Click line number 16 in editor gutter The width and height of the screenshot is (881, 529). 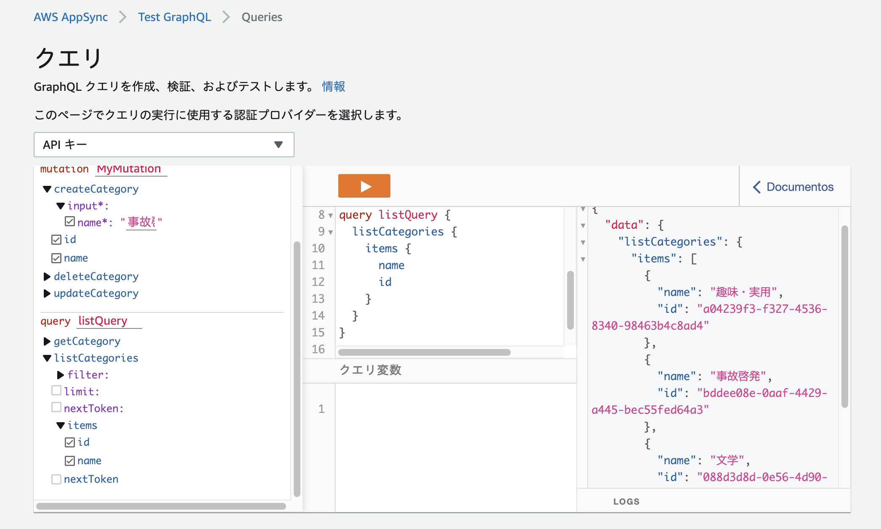pyautogui.click(x=318, y=349)
